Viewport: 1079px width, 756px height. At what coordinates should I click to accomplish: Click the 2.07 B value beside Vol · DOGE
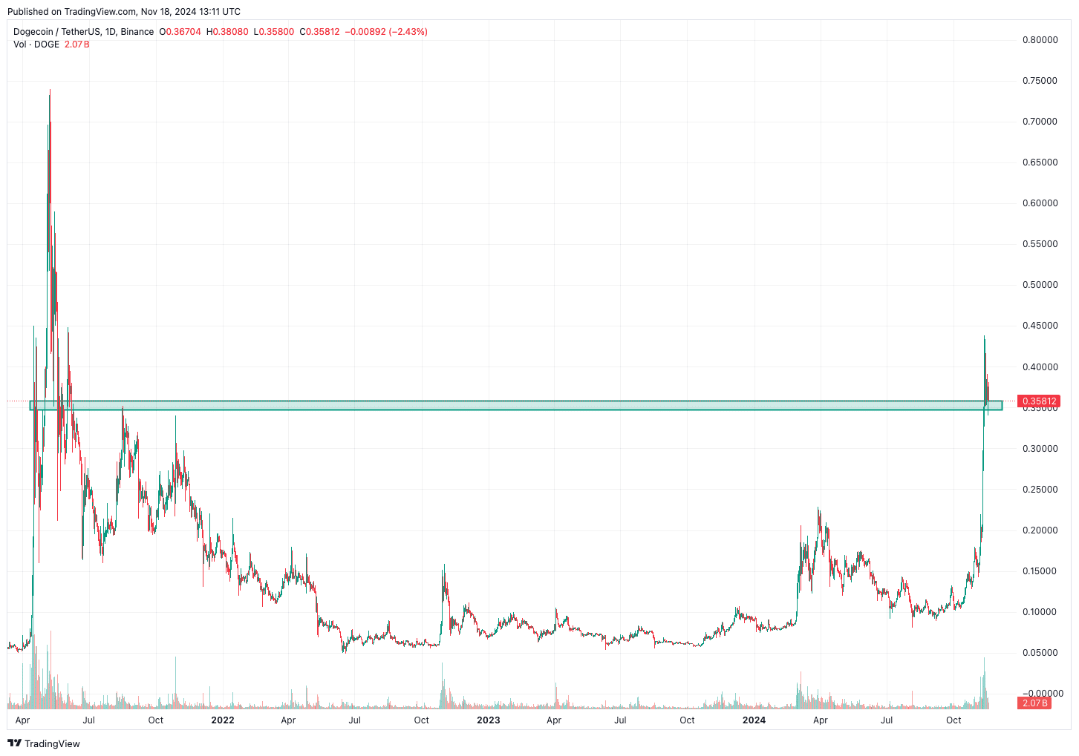(x=77, y=45)
